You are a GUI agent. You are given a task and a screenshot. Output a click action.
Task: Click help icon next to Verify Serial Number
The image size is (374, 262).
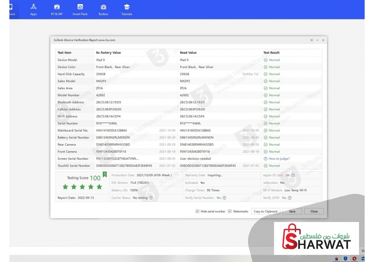[x=224, y=198]
